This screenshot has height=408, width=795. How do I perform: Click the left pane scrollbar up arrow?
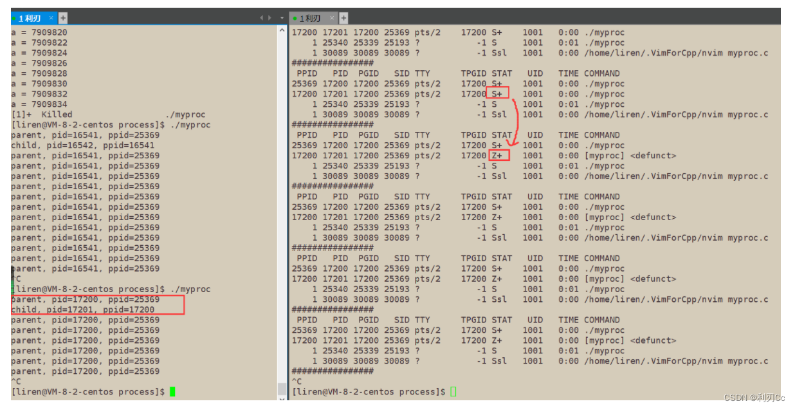[282, 31]
